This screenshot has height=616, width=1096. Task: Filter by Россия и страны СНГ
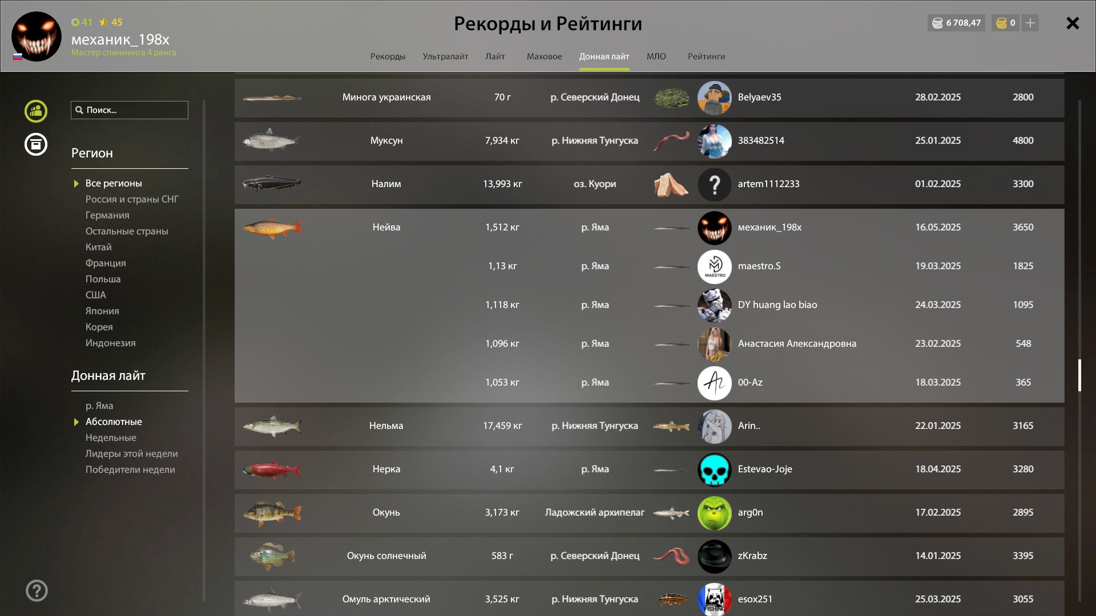click(x=132, y=199)
